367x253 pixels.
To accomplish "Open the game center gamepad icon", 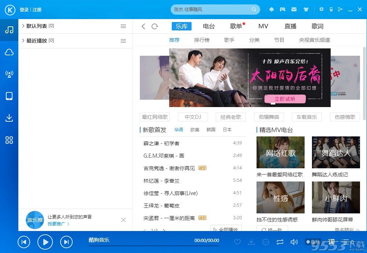I will tap(282, 9).
